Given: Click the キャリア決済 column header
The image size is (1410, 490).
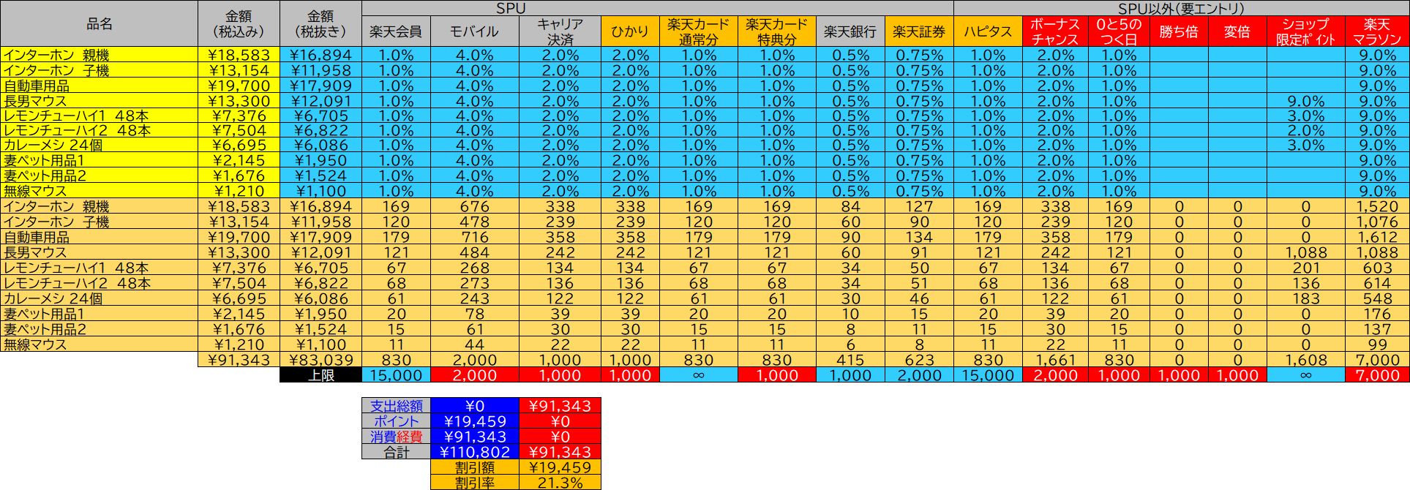Looking at the screenshot, I should (560, 31).
